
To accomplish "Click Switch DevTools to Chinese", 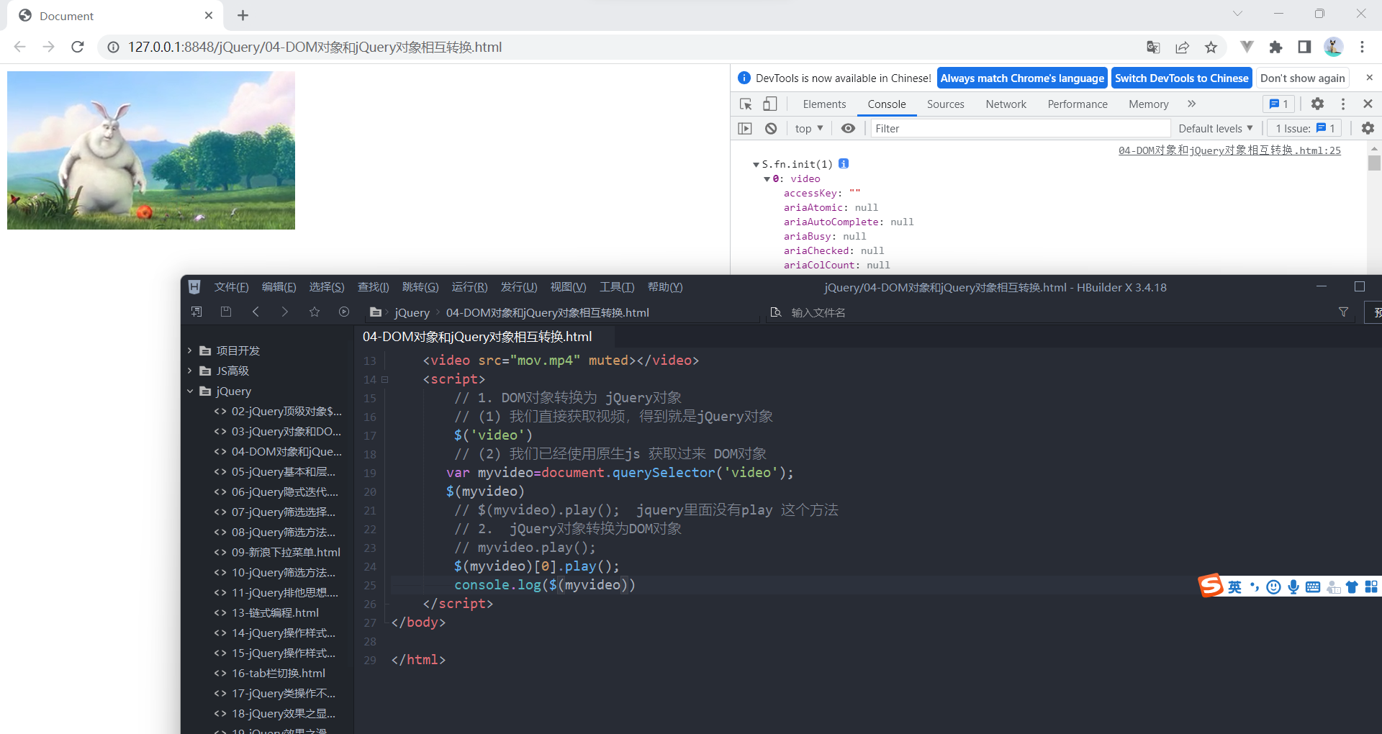I will coord(1181,78).
